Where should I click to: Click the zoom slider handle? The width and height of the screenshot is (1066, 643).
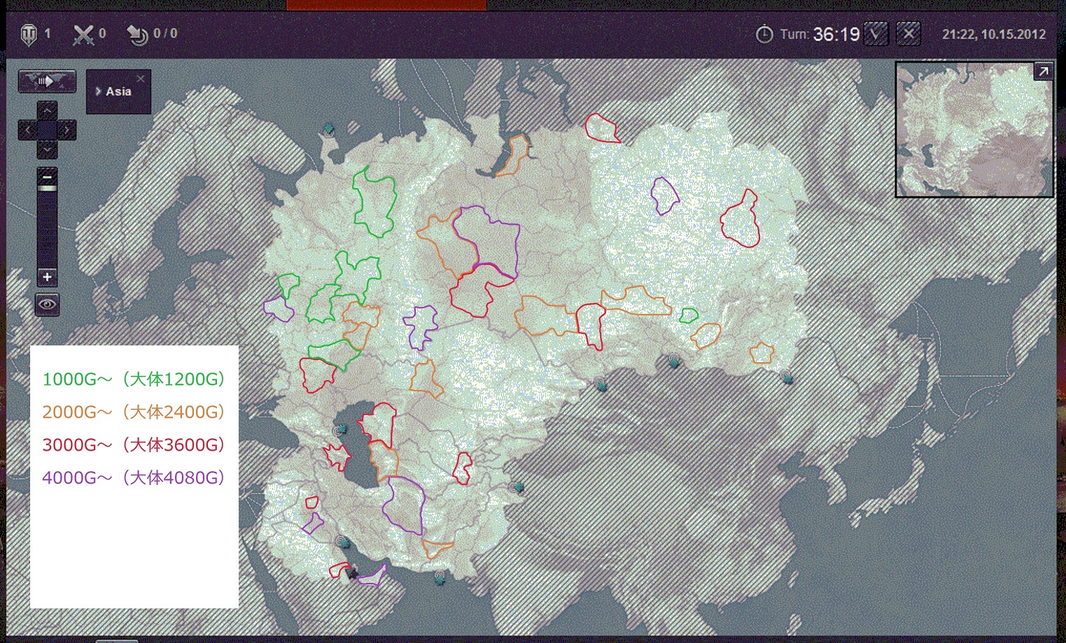(47, 188)
